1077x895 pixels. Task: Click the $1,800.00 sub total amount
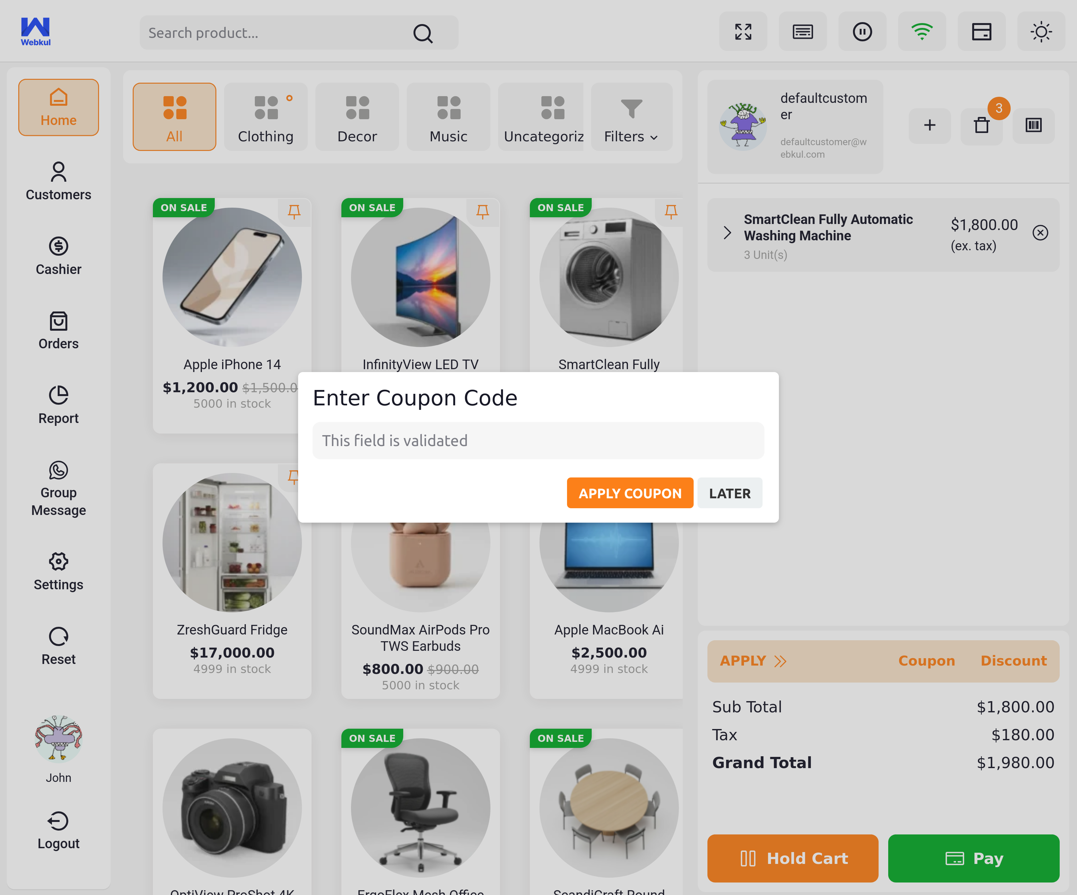click(x=1015, y=707)
